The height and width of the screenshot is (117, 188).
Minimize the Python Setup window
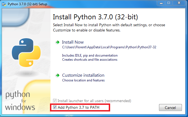pos(161,3)
